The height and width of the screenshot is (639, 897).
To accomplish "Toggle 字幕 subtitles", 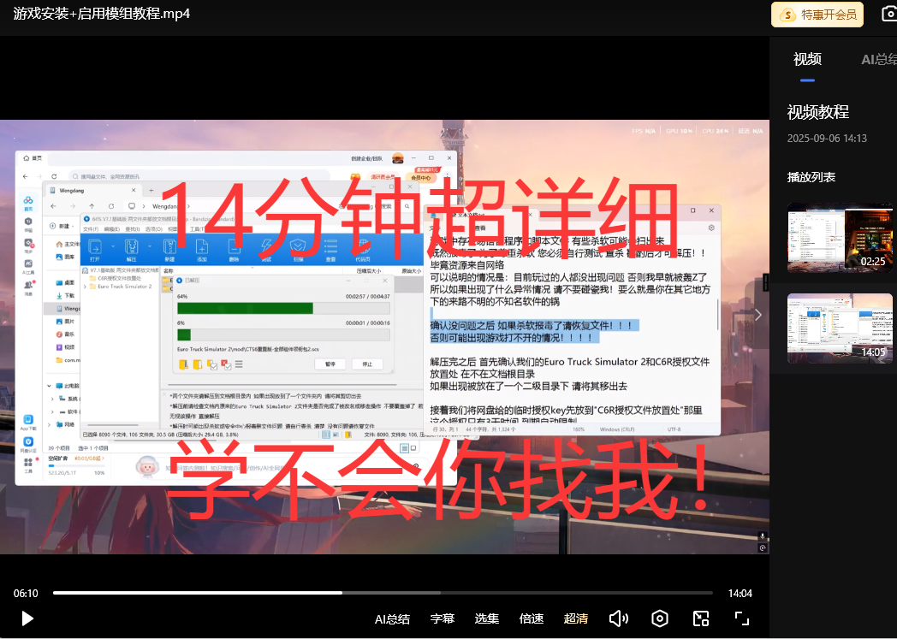I will (443, 618).
